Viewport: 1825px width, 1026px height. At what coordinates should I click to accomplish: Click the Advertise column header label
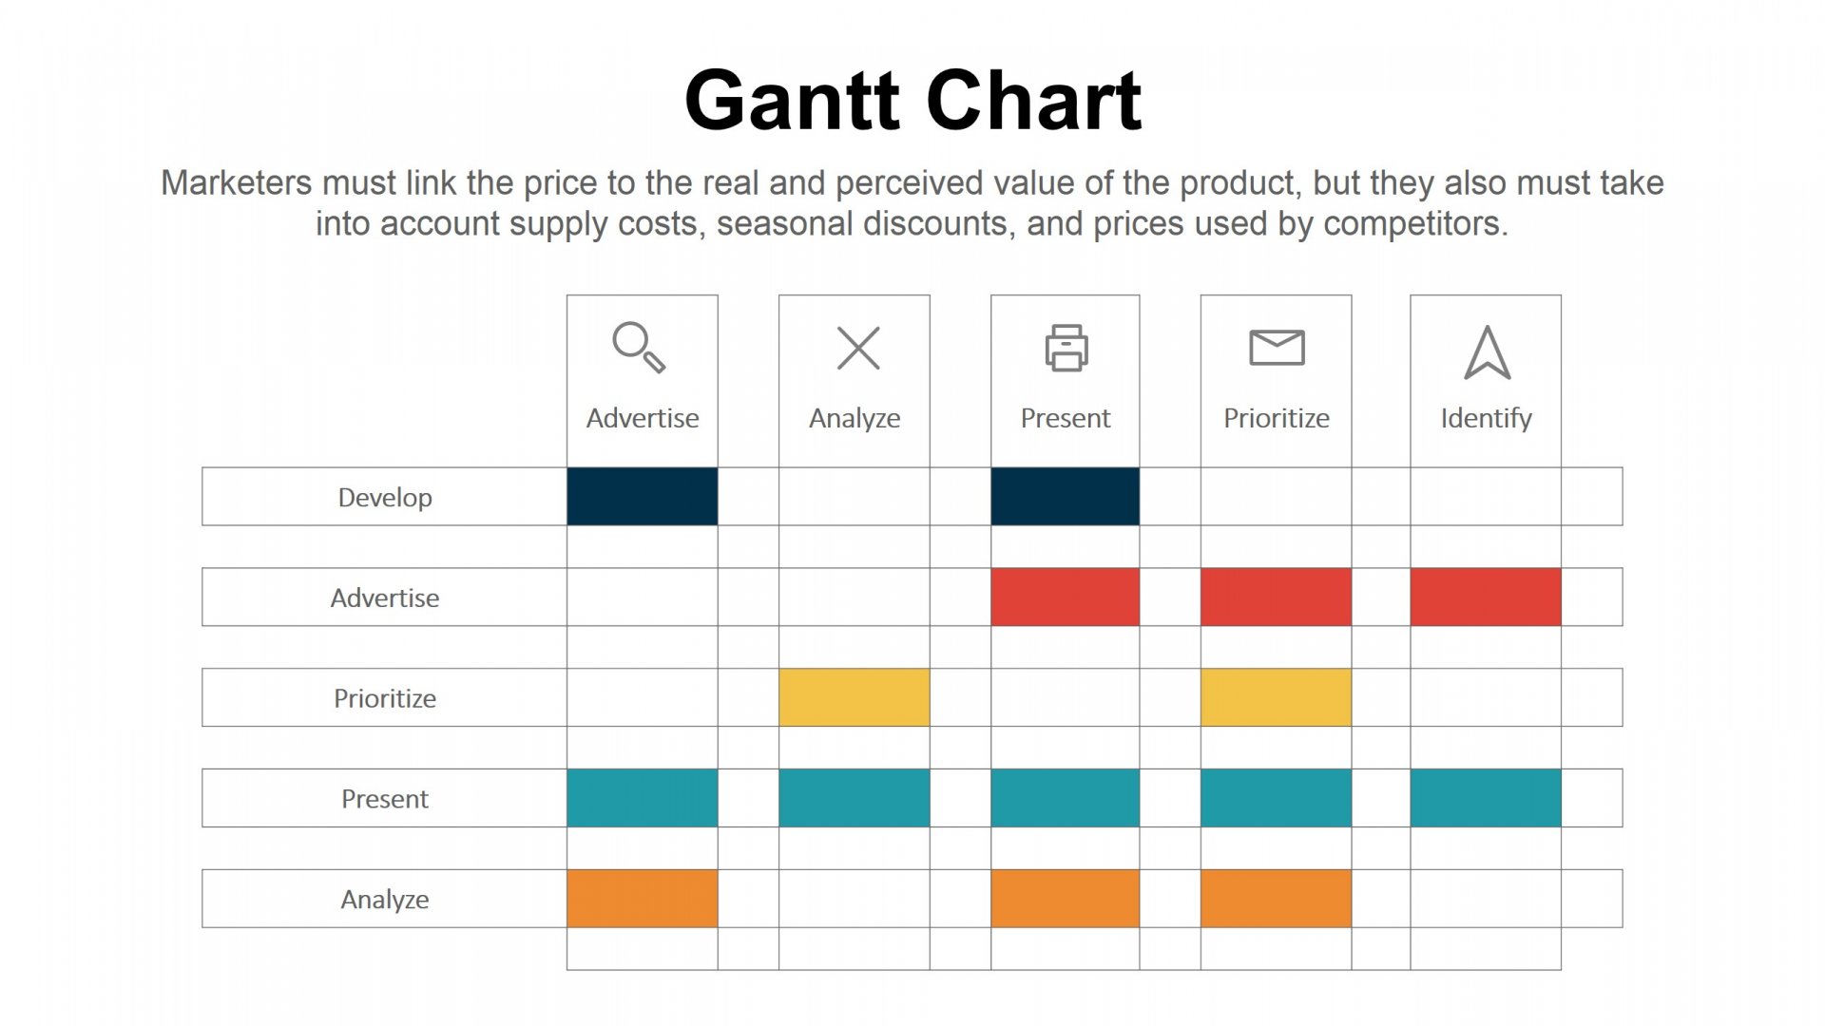[x=643, y=418]
